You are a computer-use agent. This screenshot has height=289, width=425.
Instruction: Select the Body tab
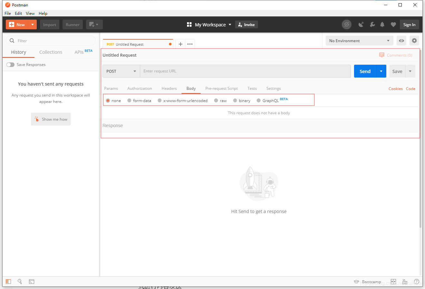191,88
